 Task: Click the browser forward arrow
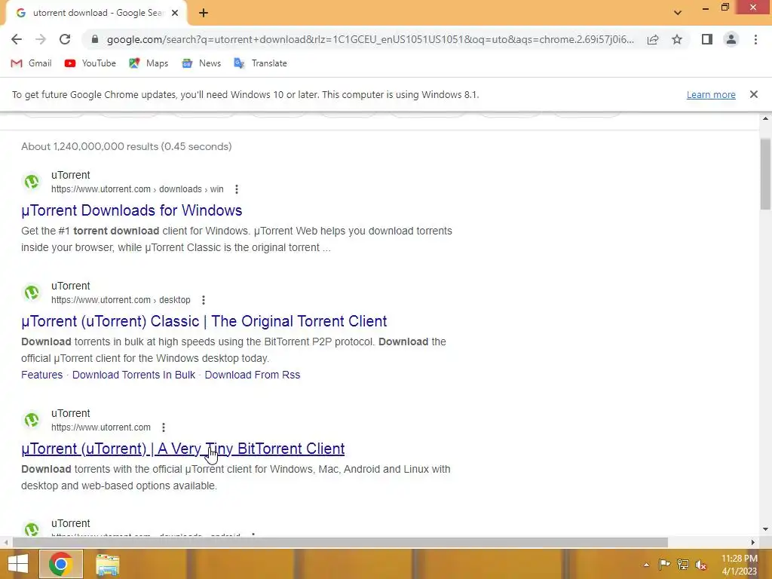(x=41, y=39)
